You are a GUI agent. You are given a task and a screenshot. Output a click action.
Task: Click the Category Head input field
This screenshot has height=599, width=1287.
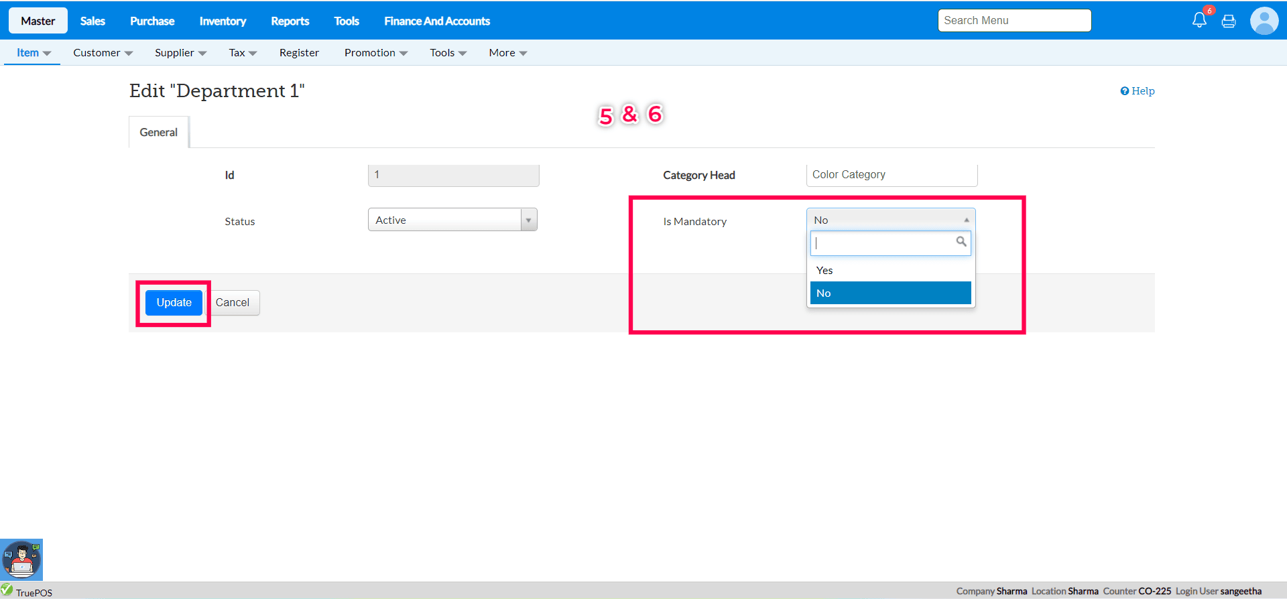(x=892, y=175)
